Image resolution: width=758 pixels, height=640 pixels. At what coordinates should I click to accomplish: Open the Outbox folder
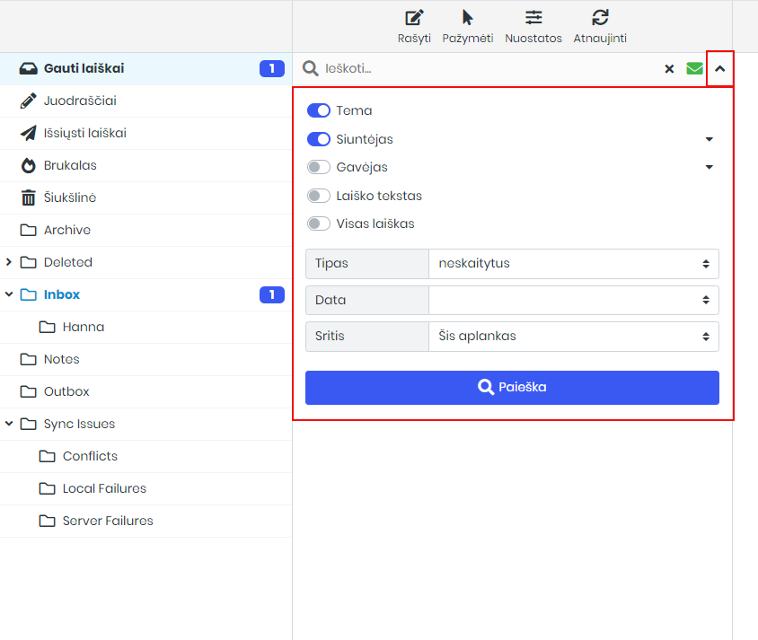[x=145, y=392]
